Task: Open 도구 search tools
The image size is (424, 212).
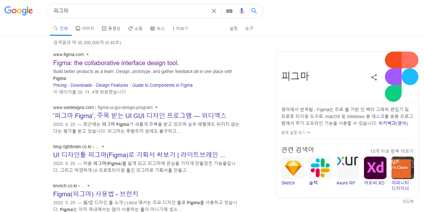Action: pyautogui.click(x=249, y=28)
